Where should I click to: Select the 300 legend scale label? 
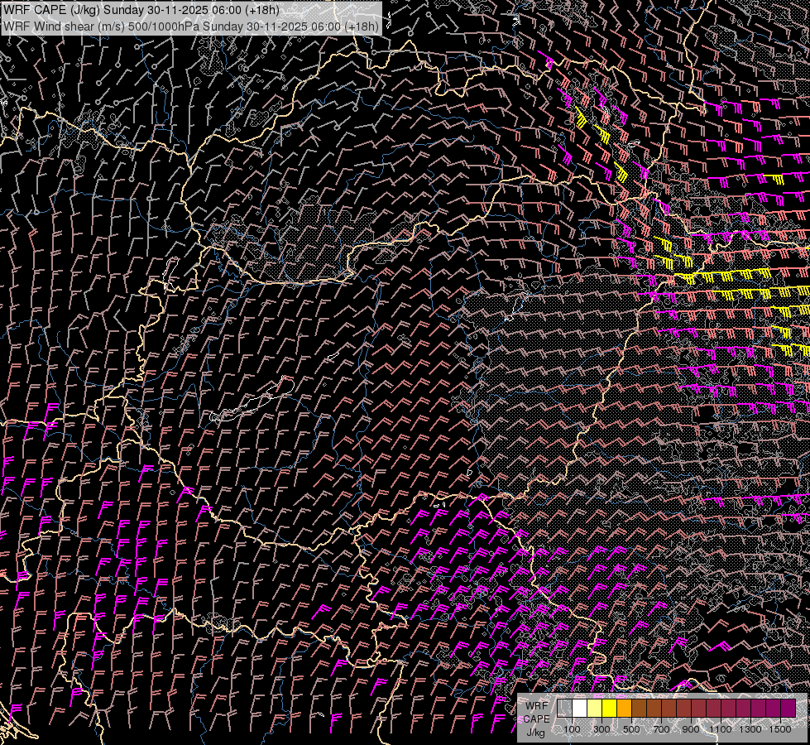(602, 729)
